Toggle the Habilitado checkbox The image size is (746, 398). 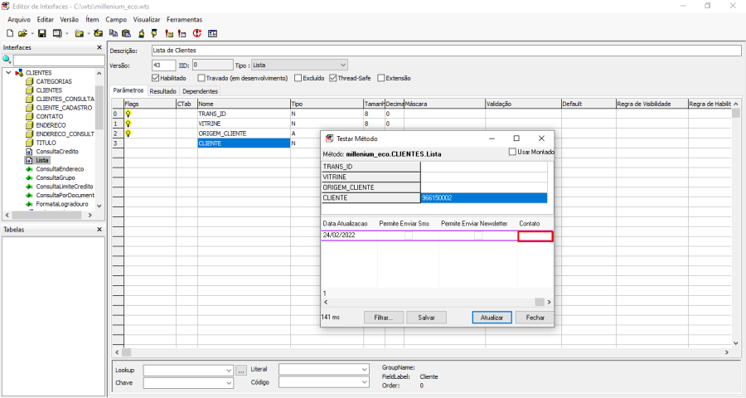coord(155,78)
